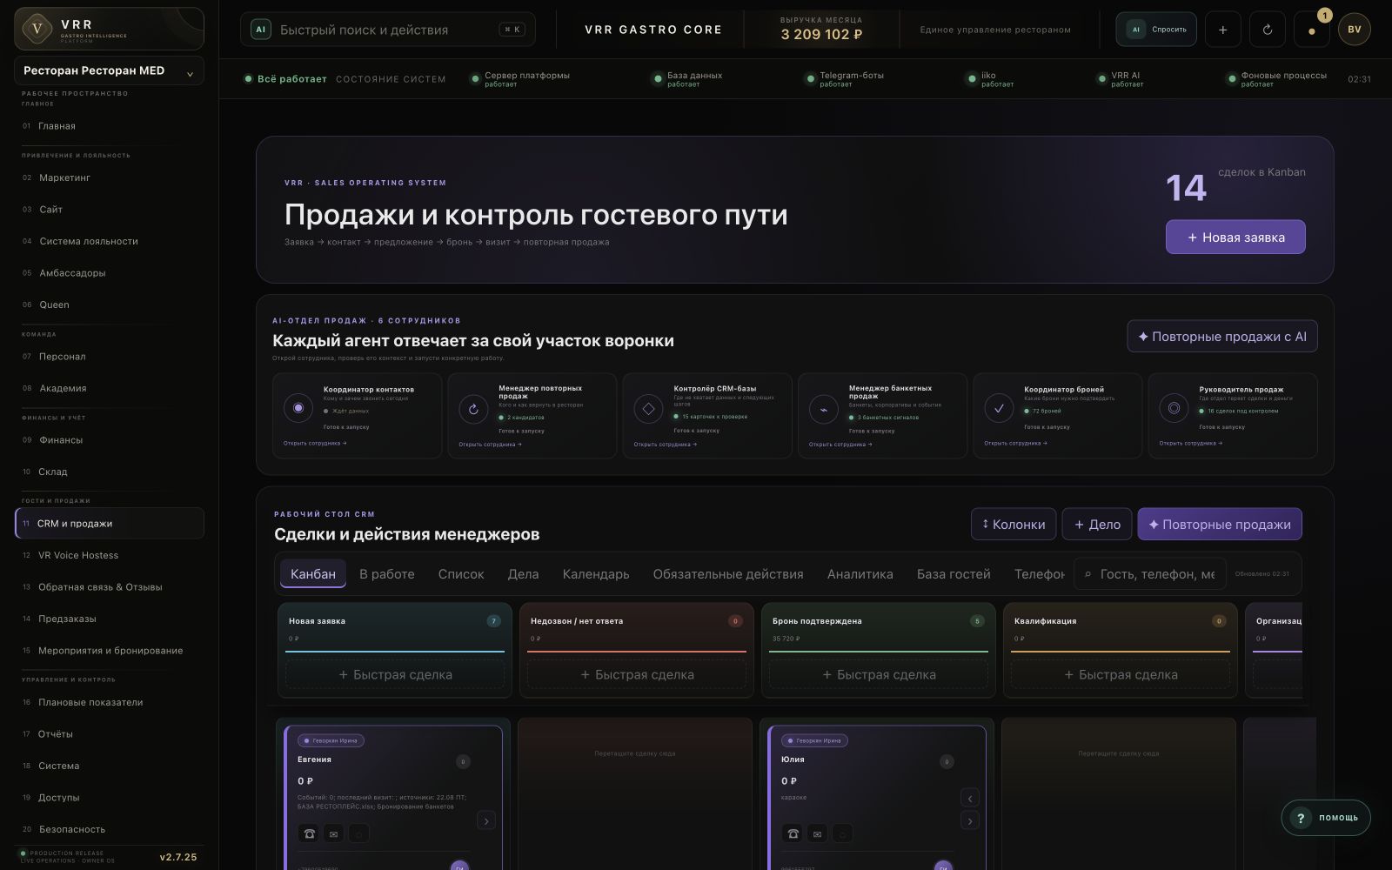
Task: Open the BV user avatar menu
Action: [1355, 30]
